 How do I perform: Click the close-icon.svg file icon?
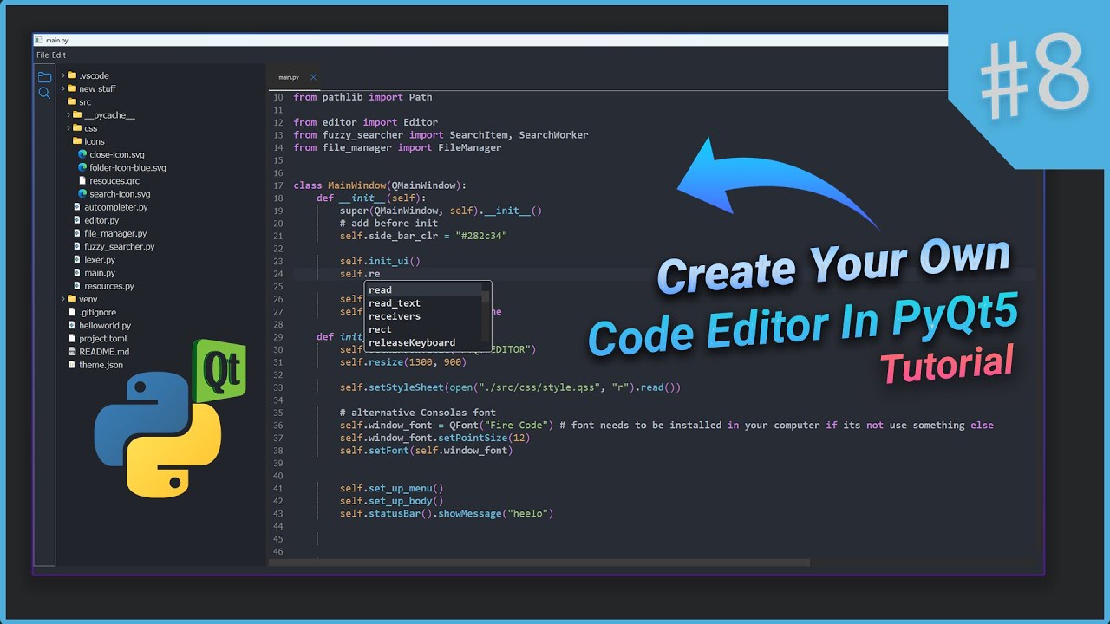[x=82, y=154]
